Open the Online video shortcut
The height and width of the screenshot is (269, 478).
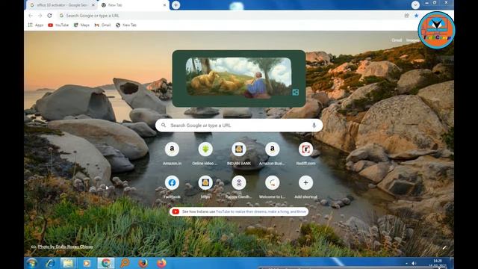205,154
